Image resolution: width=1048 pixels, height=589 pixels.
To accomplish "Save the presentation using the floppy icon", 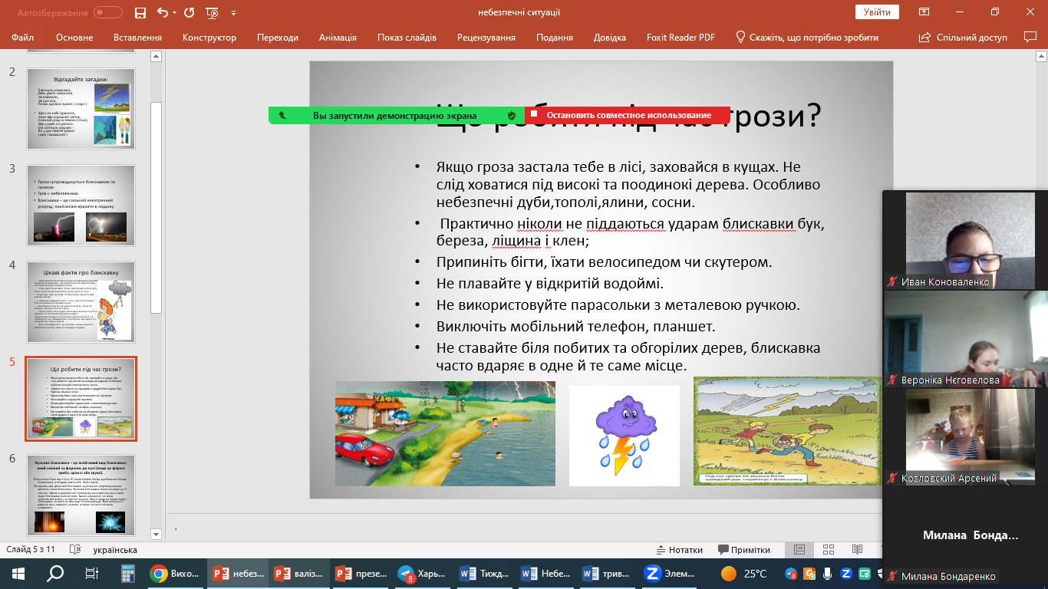I will coord(140,12).
